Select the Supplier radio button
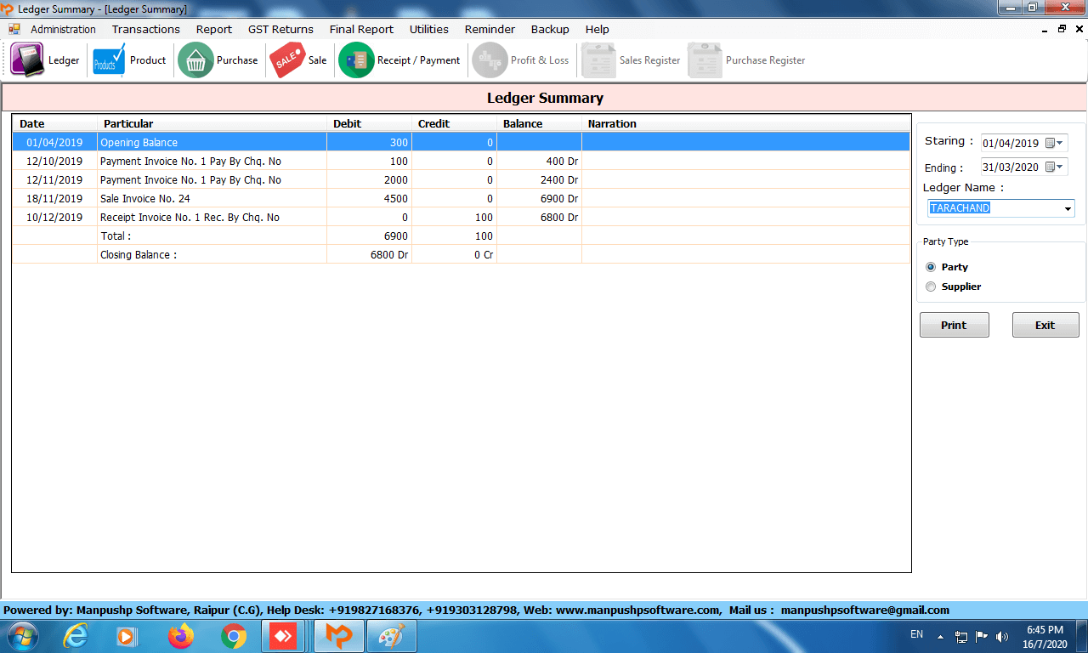The image size is (1088, 653). [930, 287]
